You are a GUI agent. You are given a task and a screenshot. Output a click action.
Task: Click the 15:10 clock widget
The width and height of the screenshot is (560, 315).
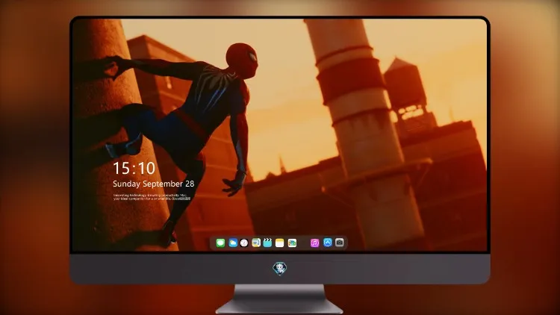134,168
